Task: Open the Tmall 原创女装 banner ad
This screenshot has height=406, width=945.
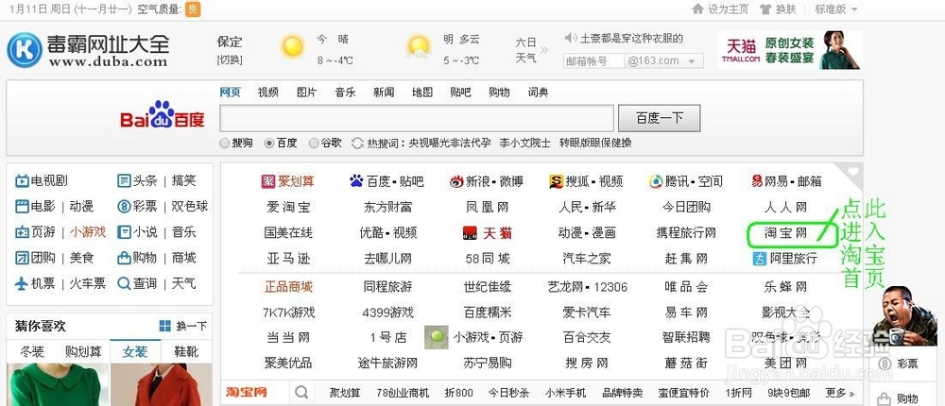Action: coord(790,50)
